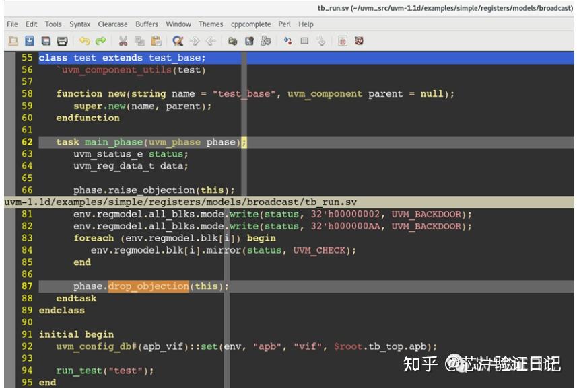
Task: Click 'foreach (env.regmodel.blk[i]) begin' on line 83
Action: 174,238
